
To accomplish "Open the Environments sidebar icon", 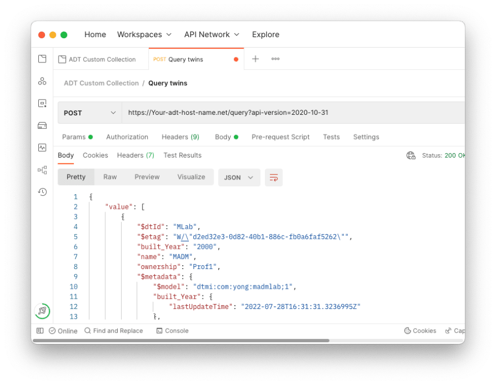I will pos(42,103).
